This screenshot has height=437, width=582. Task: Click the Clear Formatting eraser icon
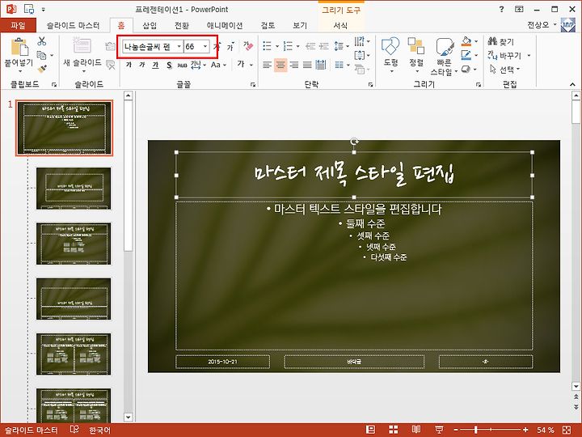[x=248, y=46]
